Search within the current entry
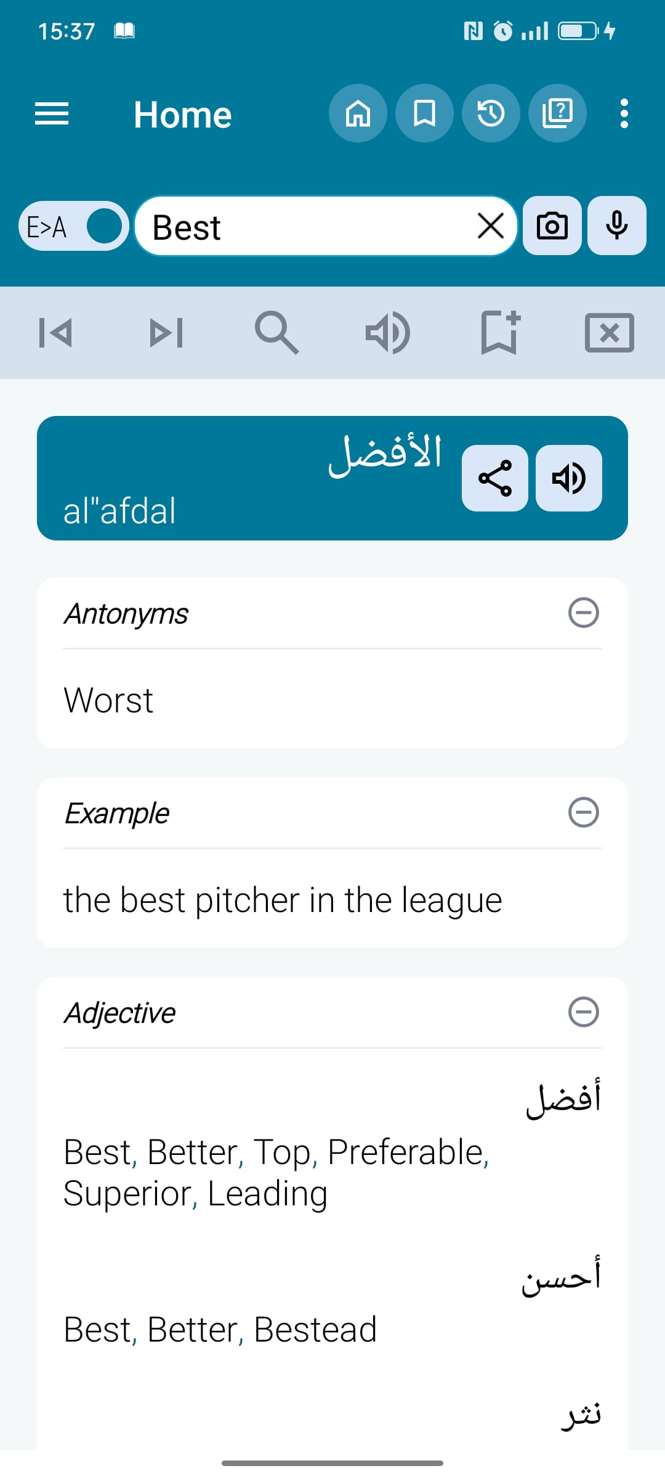Screen dimensions: 665x1479 click(x=277, y=332)
